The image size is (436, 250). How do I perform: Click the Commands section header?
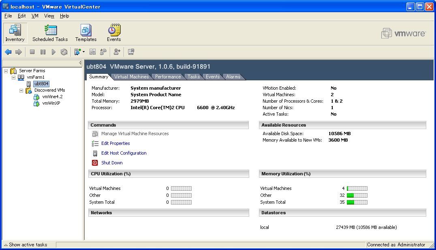click(x=169, y=125)
